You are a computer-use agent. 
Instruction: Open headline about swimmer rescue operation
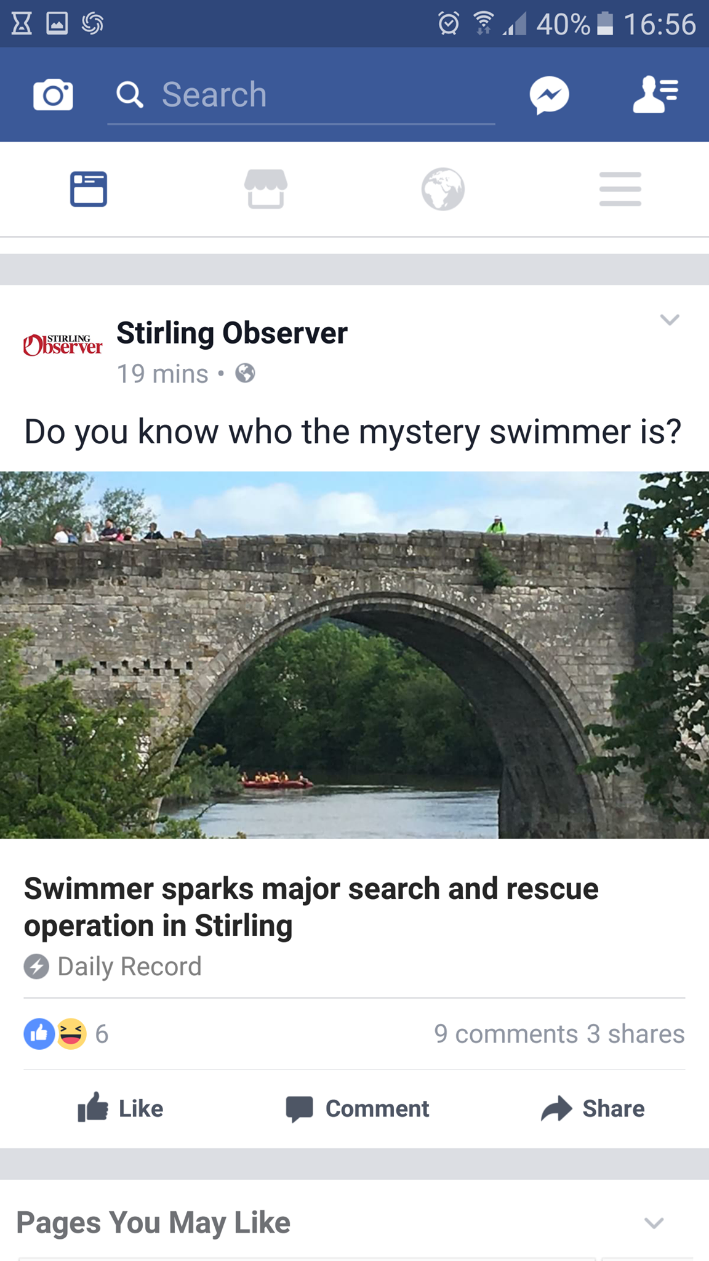[311, 907]
